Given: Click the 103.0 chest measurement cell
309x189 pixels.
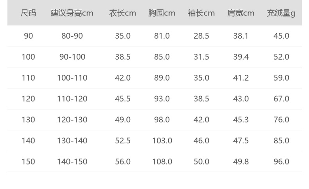Looking at the screenshot, I should tap(162, 141).
